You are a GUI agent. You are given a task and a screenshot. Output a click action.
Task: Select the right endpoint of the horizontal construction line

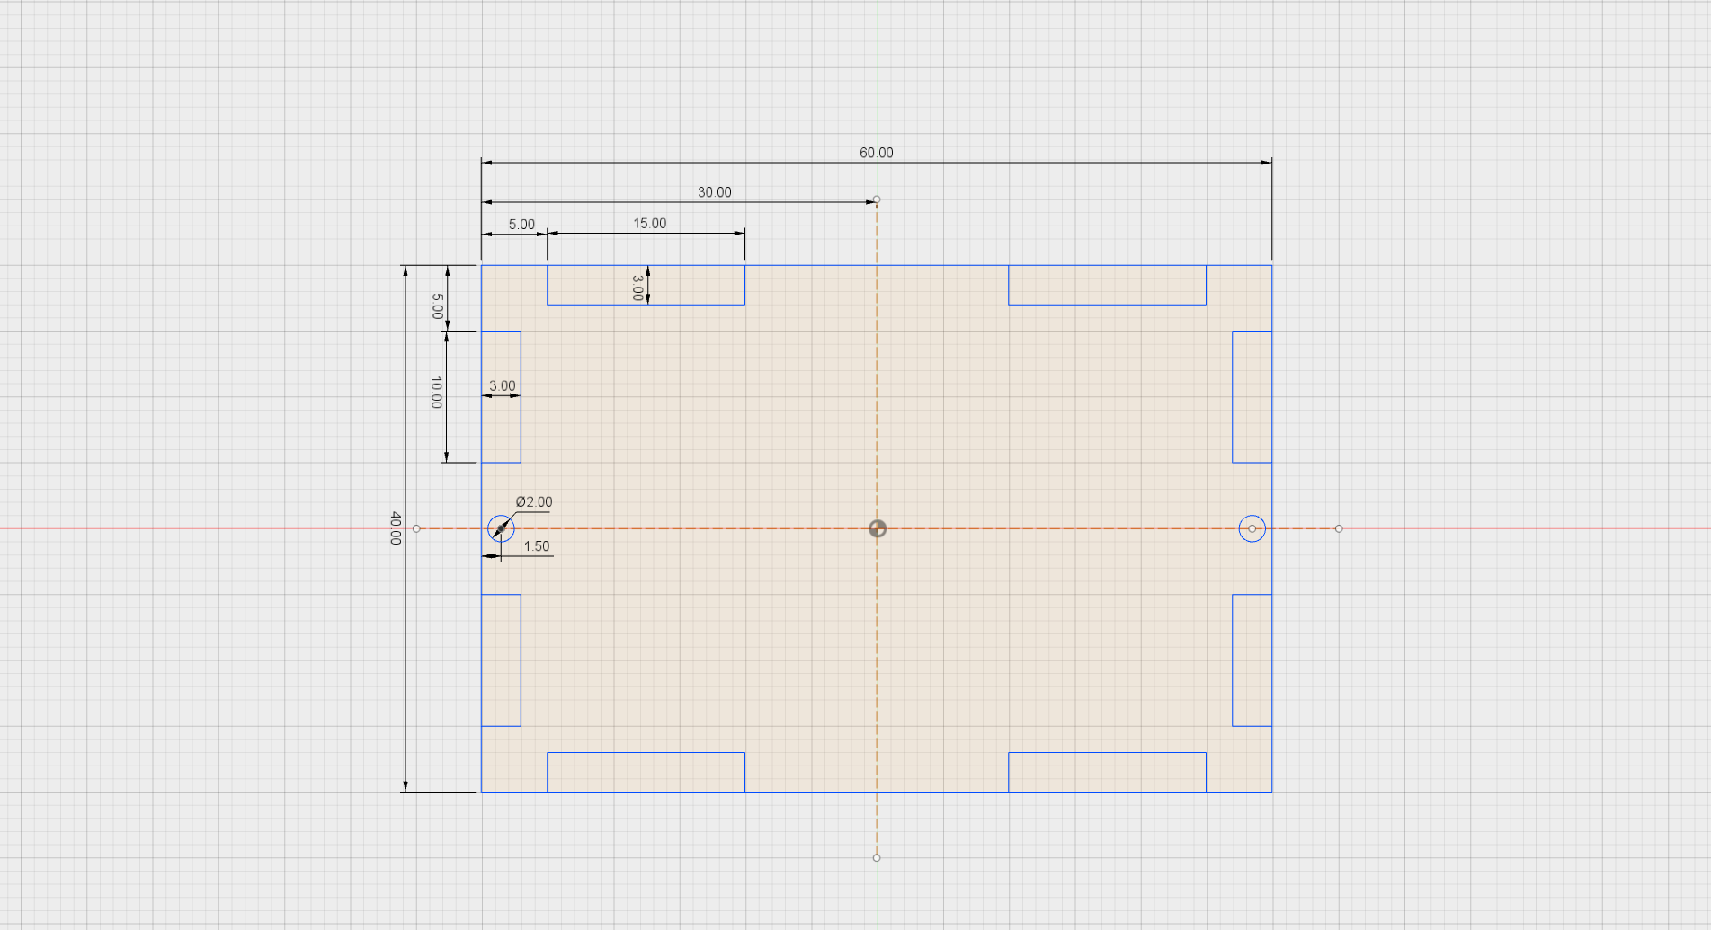[x=1339, y=528]
